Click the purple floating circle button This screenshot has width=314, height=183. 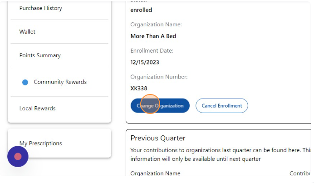coord(18,156)
